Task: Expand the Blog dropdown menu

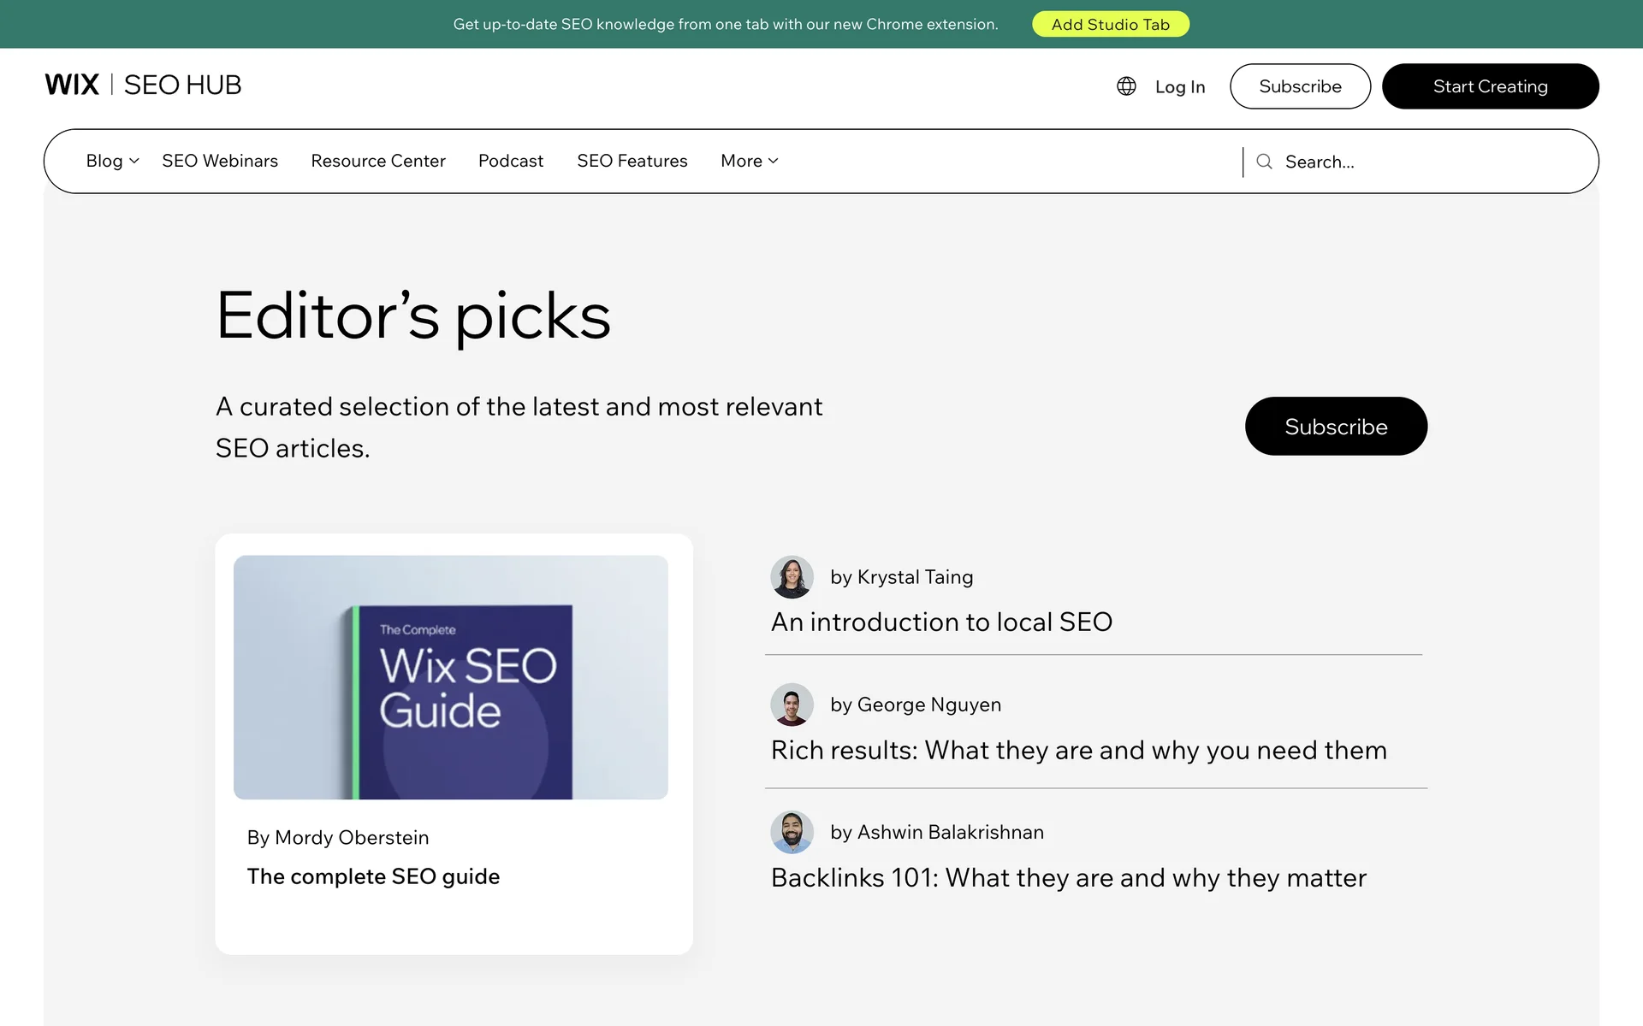Action: (112, 161)
